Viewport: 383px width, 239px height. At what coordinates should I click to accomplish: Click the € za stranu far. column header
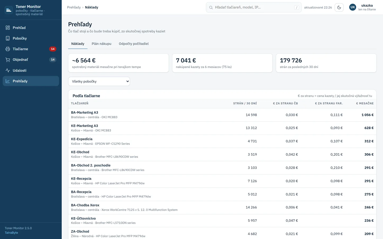click(x=329, y=104)
